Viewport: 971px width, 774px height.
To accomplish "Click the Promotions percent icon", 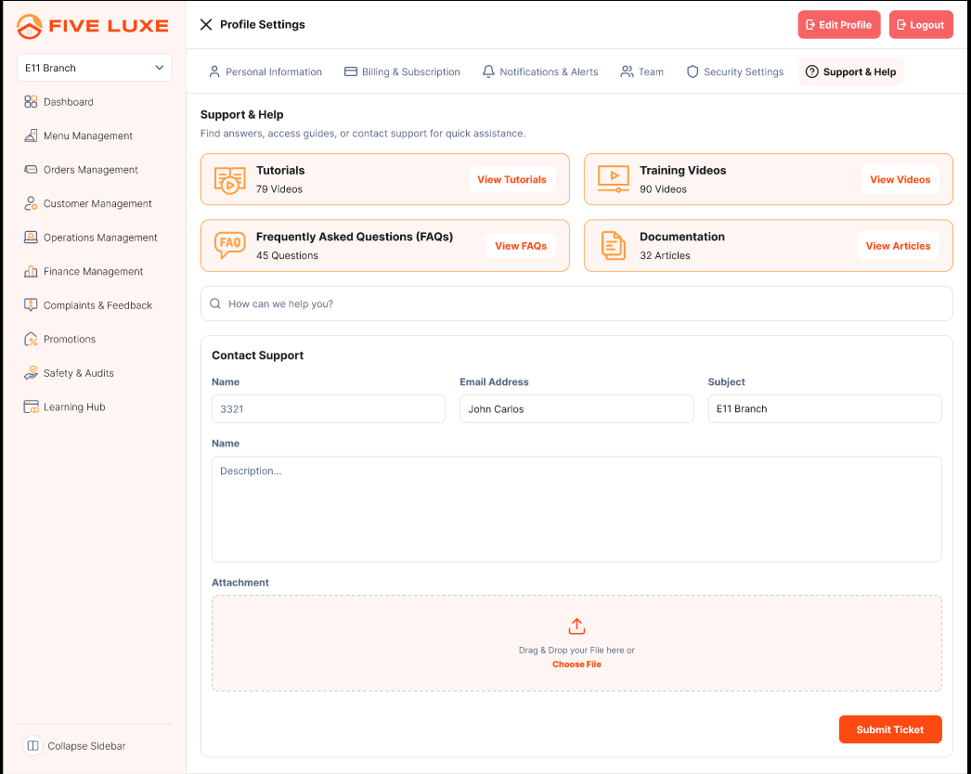I will click(x=31, y=340).
